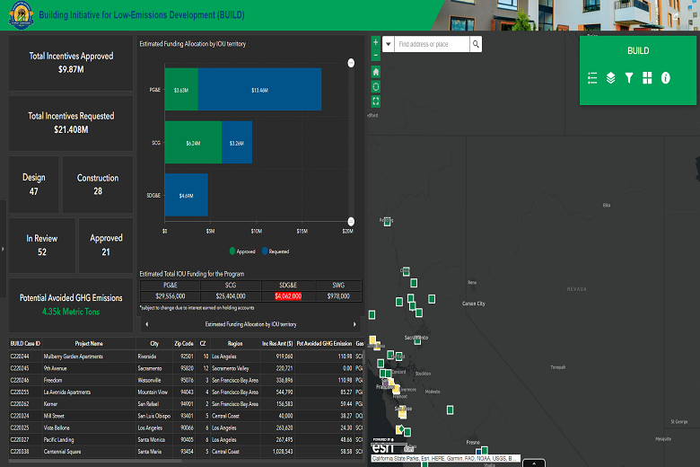Screen dimensions: 700x467
Task: Go to next chart with right arrow
Action: point(354,324)
